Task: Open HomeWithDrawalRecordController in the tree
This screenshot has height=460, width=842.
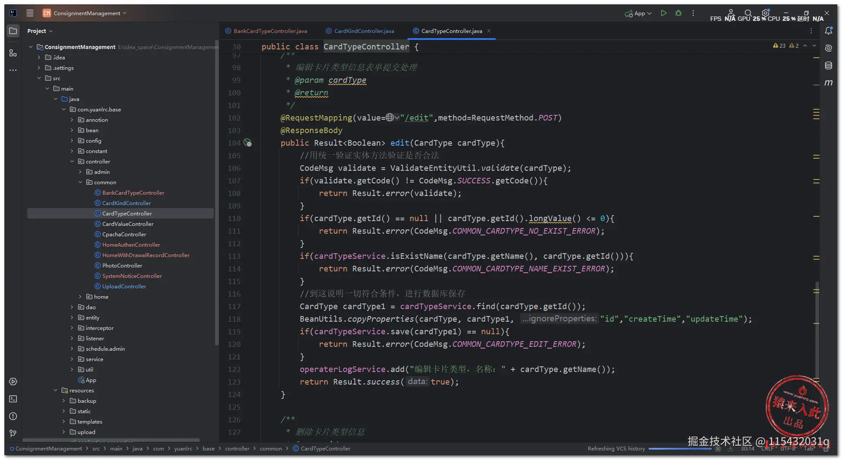Action: point(142,255)
